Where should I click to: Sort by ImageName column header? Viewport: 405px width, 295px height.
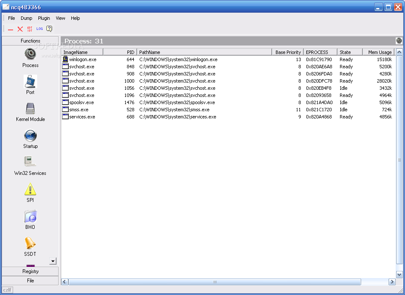[82, 52]
